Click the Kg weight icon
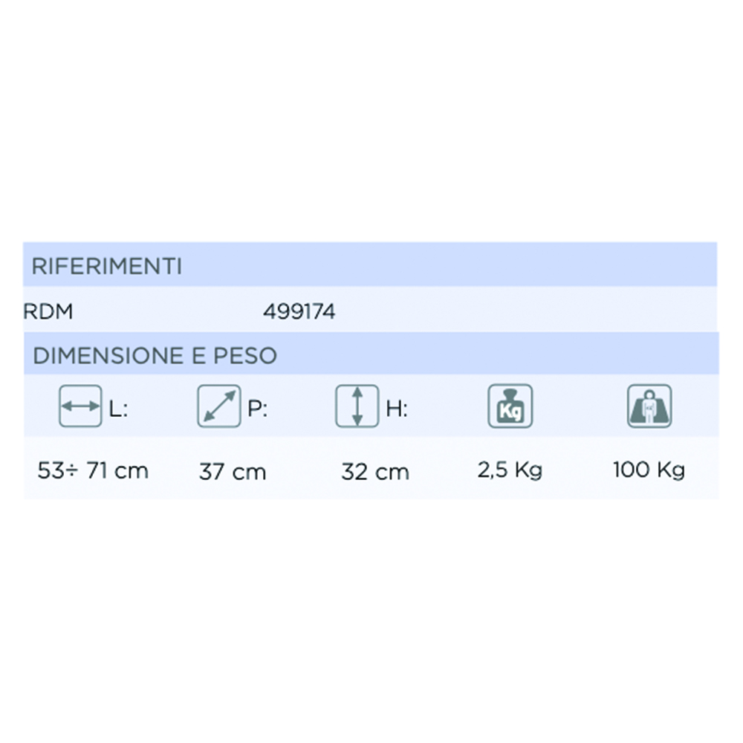The height and width of the screenshot is (743, 743). click(x=510, y=406)
